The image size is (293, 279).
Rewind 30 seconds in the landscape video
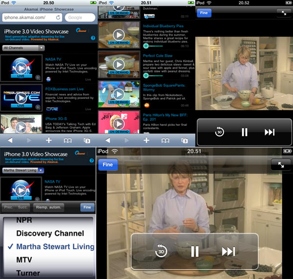coord(161,252)
